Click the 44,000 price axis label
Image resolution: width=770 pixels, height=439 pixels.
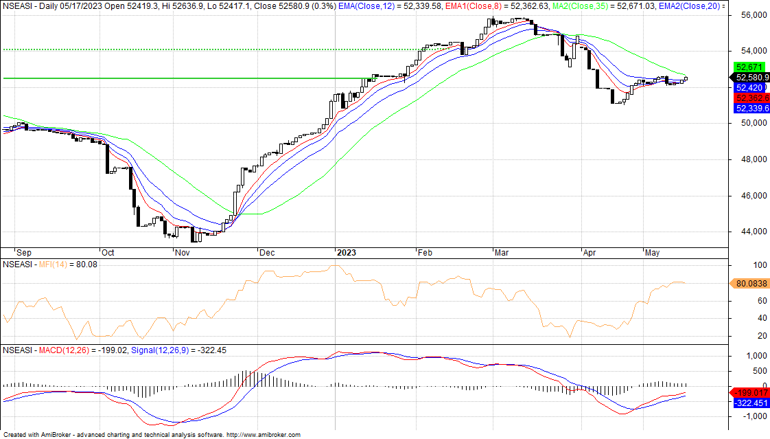754,232
